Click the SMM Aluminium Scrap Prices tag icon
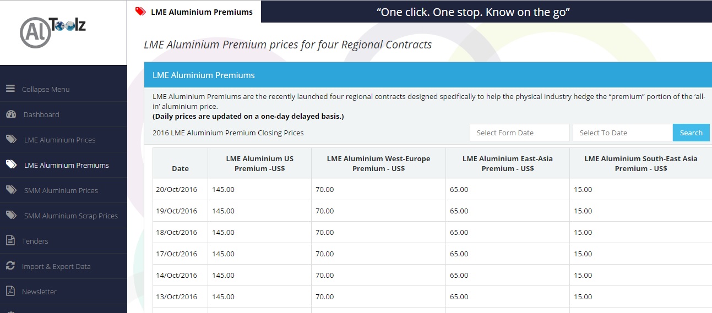Viewport: 712px width, 313px height. click(x=11, y=216)
